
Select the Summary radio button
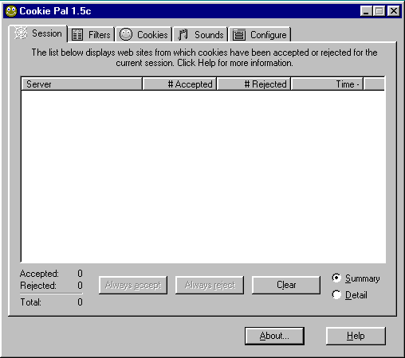336,278
